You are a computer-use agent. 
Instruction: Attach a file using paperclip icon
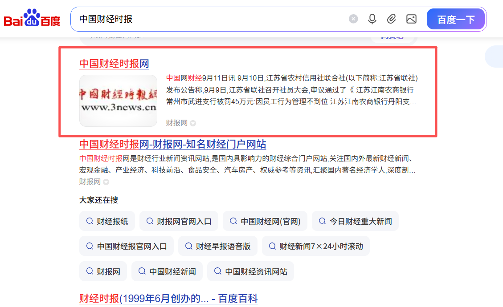click(x=391, y=19)
